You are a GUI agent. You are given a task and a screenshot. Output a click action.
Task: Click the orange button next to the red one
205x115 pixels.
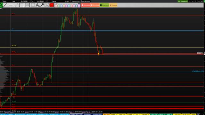click(95, 5)
